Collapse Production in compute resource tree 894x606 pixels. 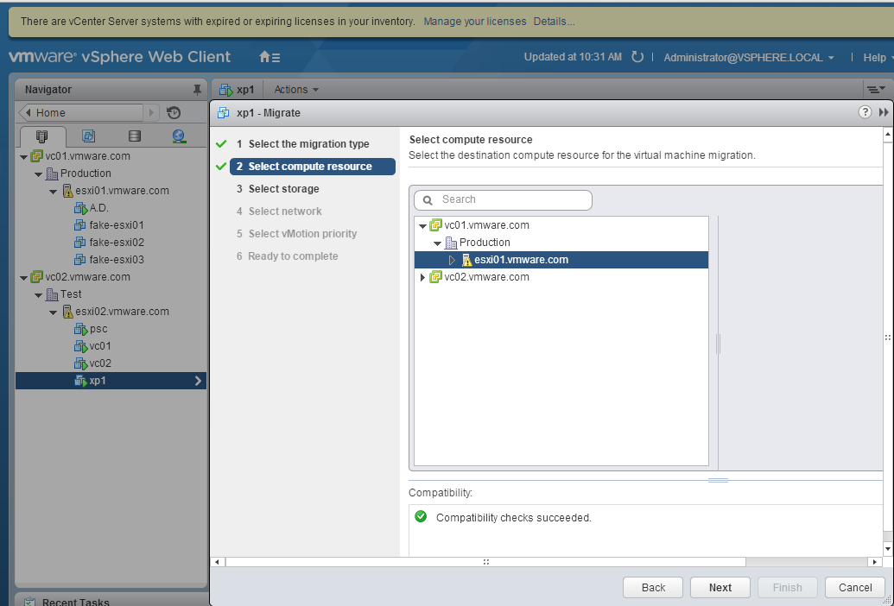[437, 243]
